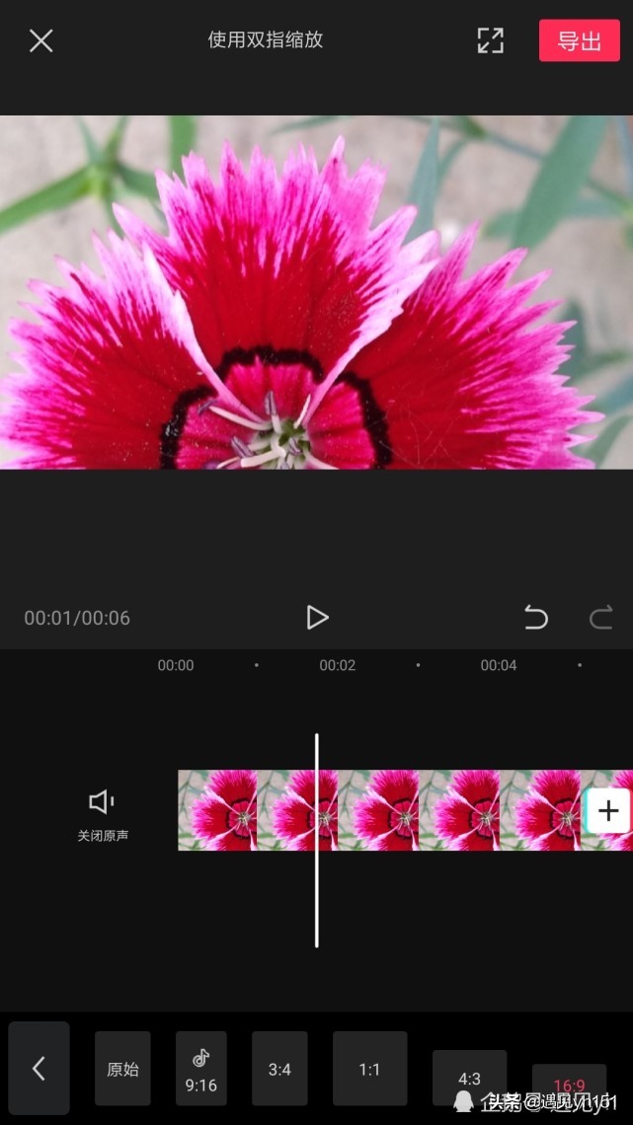The image size is (633, 1125).
Task: Tap the white playhead line
Action: [x=316, y=840]
